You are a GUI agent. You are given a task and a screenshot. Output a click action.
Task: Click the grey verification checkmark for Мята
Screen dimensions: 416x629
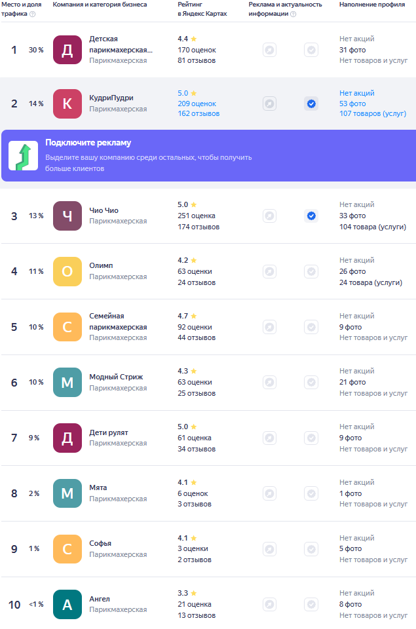pyautogui.click(x=311, y=493)
